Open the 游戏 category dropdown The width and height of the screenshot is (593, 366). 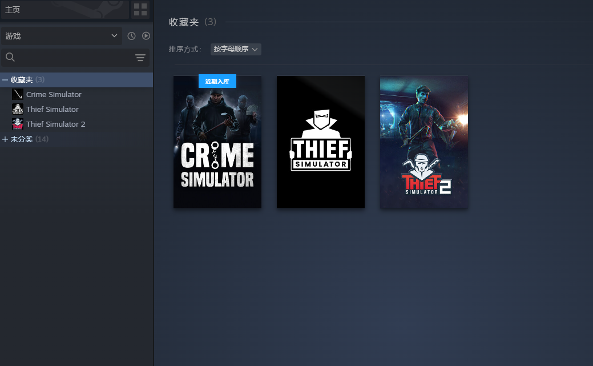coord(61,36)
